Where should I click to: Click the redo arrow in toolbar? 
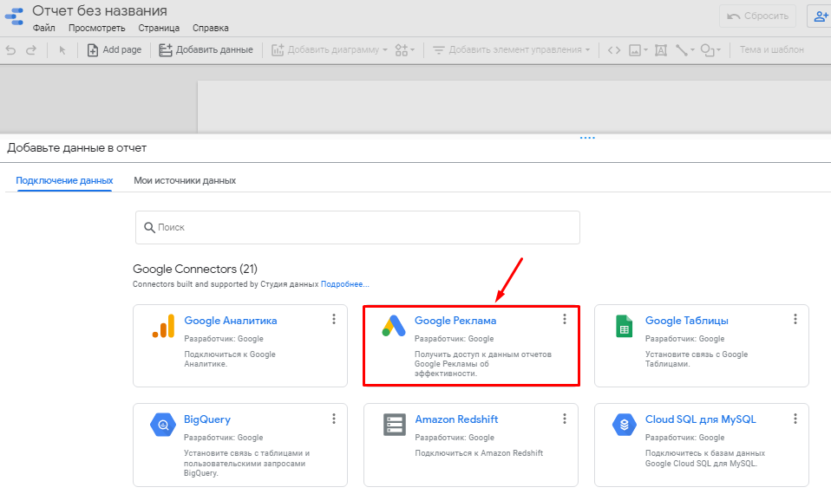(31, 49)
